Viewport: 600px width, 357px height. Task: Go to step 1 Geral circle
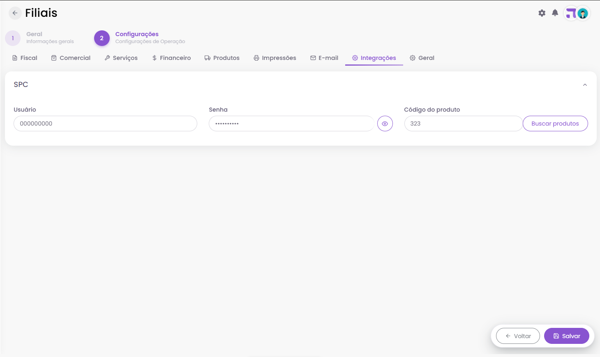[13, 38]
